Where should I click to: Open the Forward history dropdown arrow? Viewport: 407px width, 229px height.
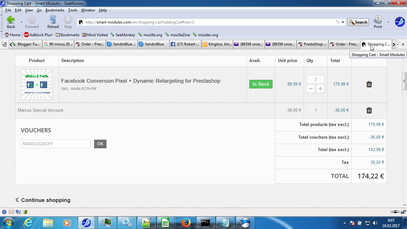(x=43, y=22)
